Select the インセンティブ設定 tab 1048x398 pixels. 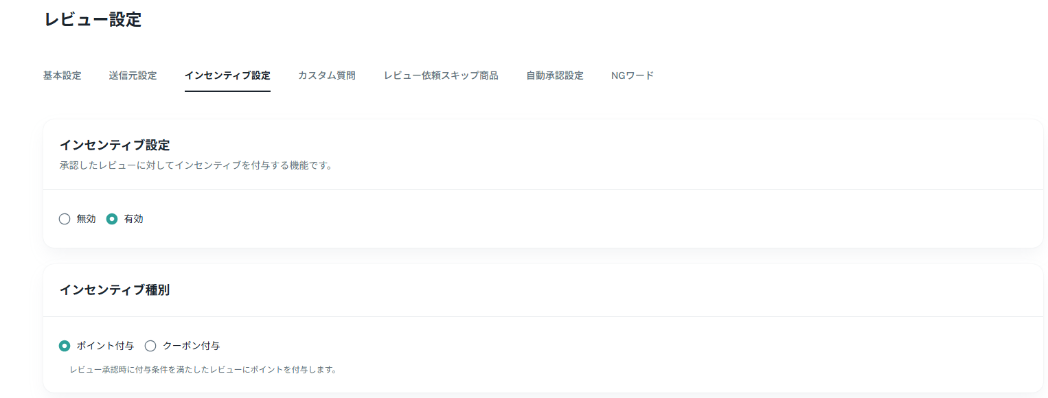click(227, 75)
